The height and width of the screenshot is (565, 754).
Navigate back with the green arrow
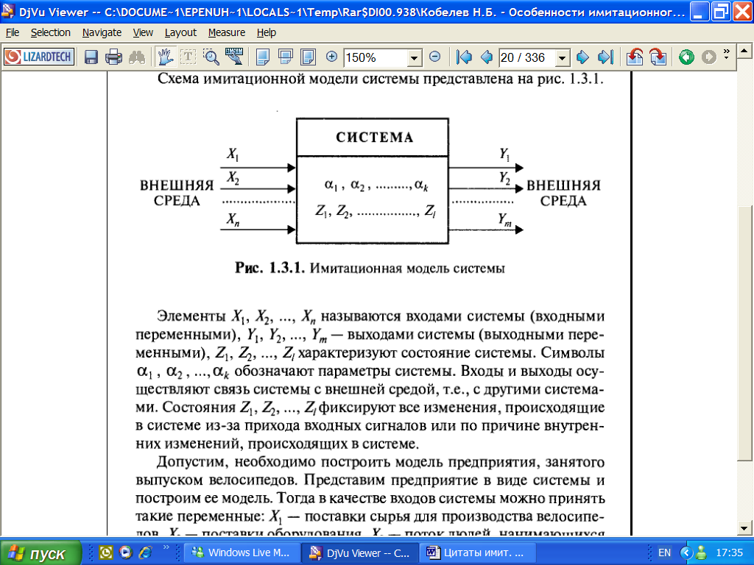click(686, 57)
